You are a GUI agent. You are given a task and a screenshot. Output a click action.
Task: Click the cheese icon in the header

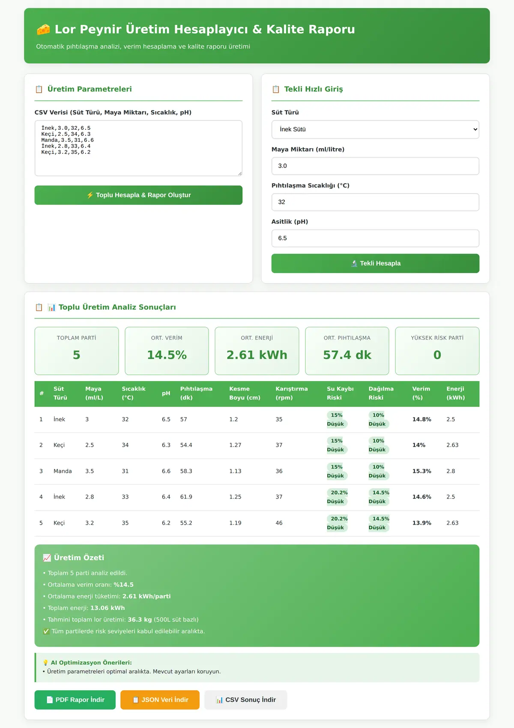(x=43, y=29)
